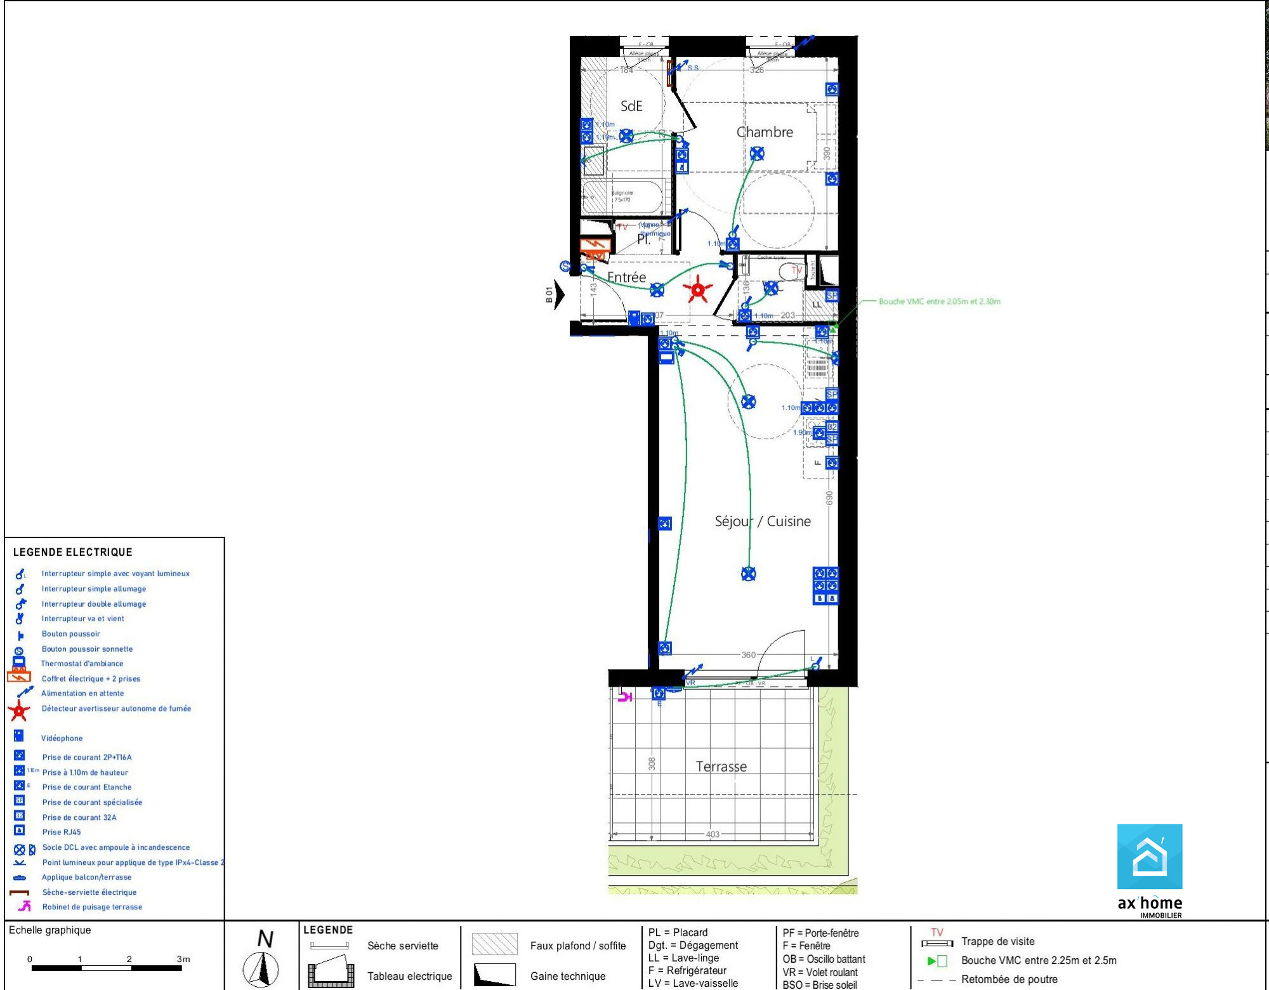Click the north compass icon

[261, 970]
